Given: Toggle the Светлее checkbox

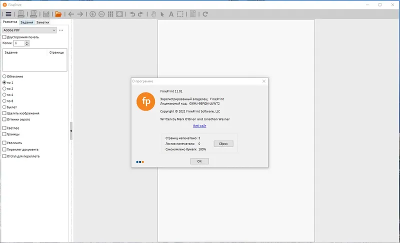Looking at the screenshot, I should [4, 128].
